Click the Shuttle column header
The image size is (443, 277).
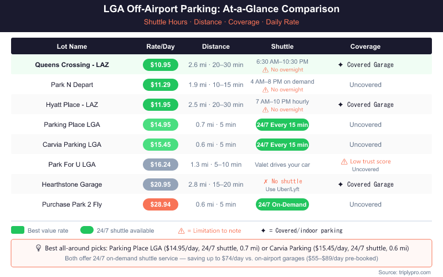click(282, 47)
